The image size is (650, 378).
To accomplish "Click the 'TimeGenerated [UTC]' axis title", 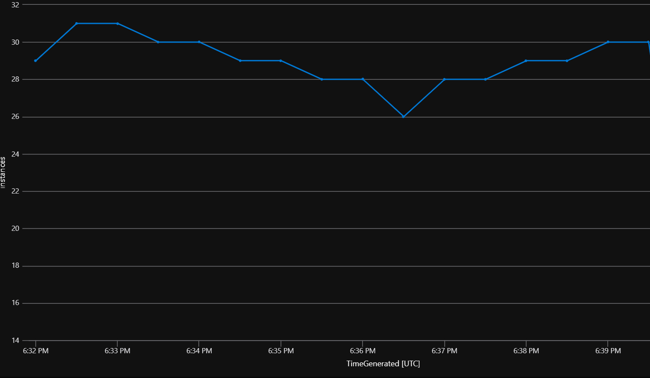I will [x=383, y=364].
